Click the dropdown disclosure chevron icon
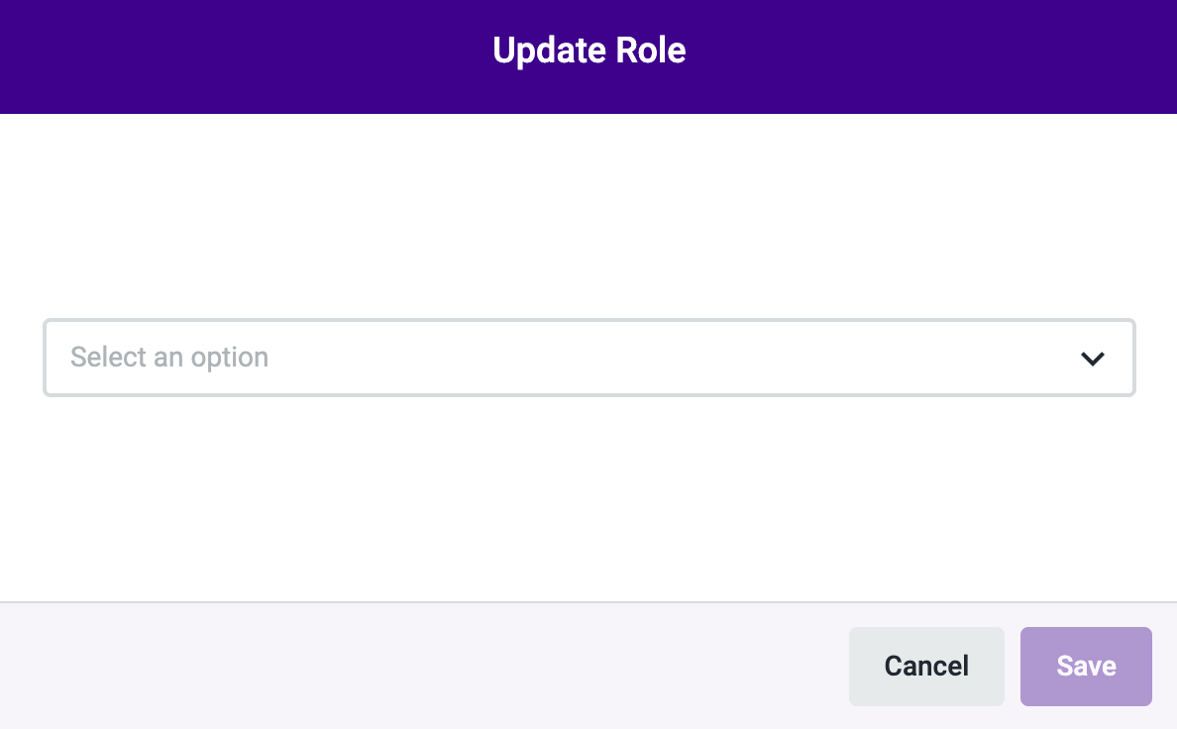 (1092, 359)
